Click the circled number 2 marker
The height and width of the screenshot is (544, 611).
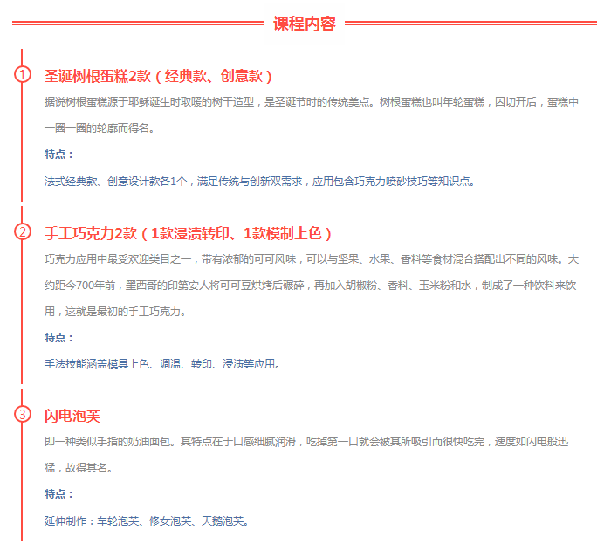pyautogui.click(x=23, y=232)
